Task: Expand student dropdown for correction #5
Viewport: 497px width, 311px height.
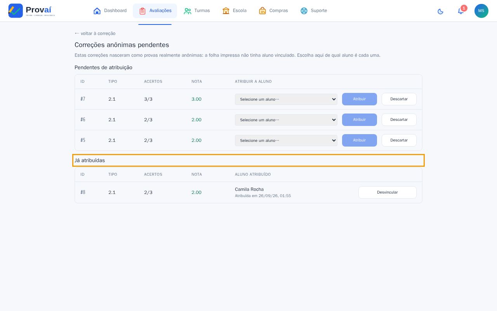Action: pyautogui.click(x=286, y=140)
